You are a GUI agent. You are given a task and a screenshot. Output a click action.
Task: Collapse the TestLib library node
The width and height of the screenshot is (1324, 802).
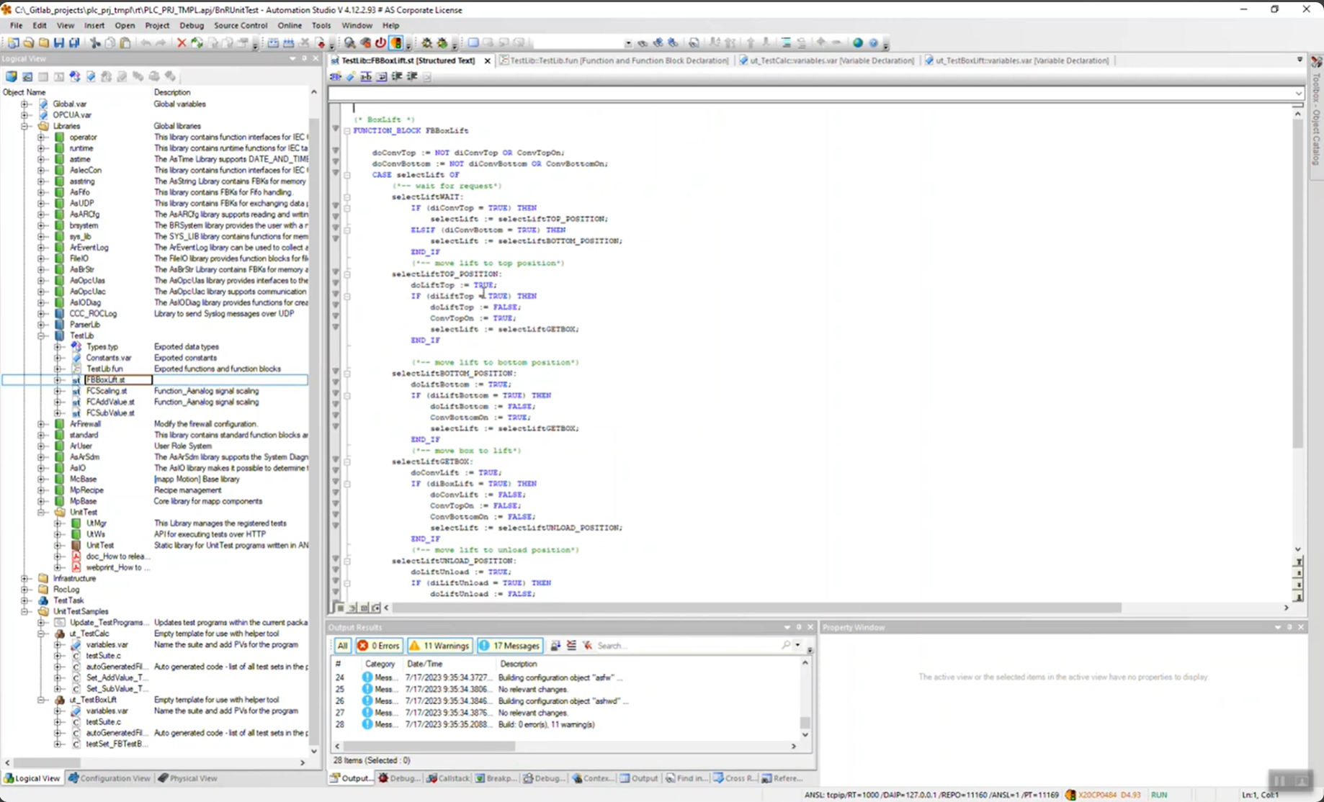click(42, 335)
